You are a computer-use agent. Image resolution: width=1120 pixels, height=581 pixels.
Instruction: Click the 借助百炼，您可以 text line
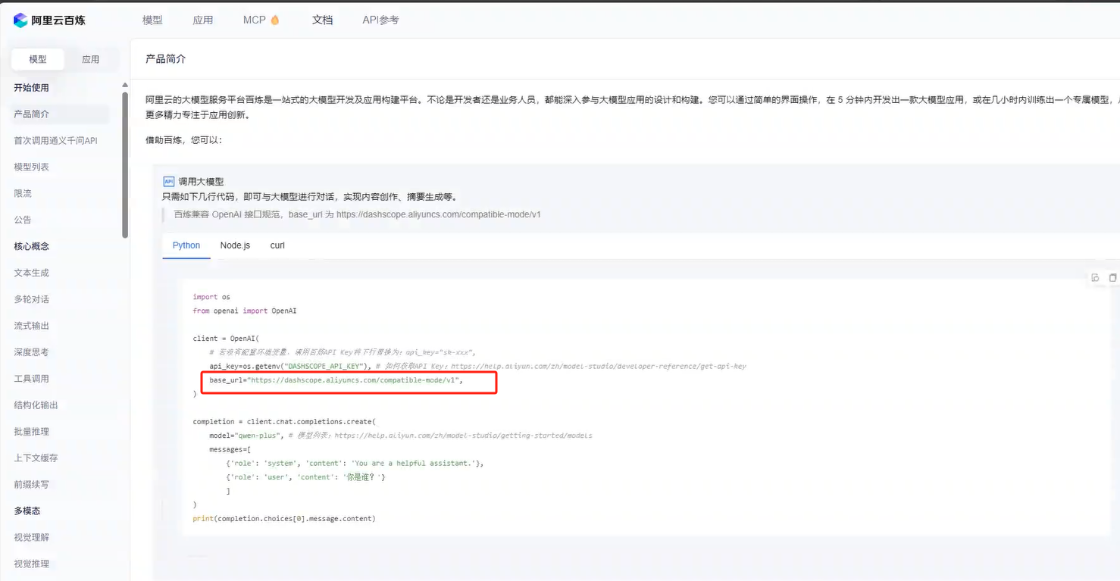184,140
